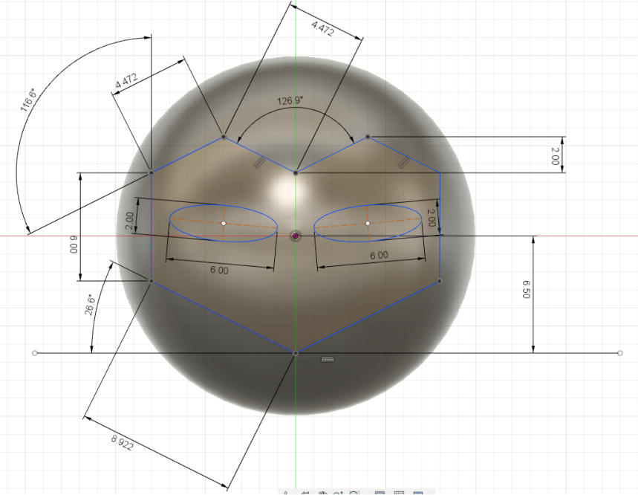Click the bottom vertex point of the shape
This screenshot has width=638, height=495.
tap(296, 353)
